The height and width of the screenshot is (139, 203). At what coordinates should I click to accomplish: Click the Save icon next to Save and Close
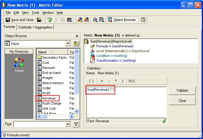coord(39,20)
